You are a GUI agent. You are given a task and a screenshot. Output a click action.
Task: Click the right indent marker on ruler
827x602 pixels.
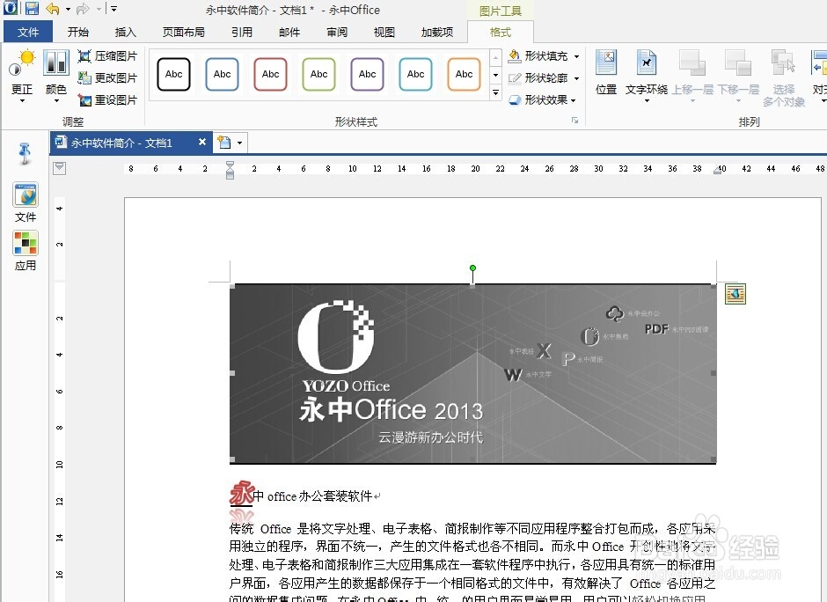(x=717, y=170)
